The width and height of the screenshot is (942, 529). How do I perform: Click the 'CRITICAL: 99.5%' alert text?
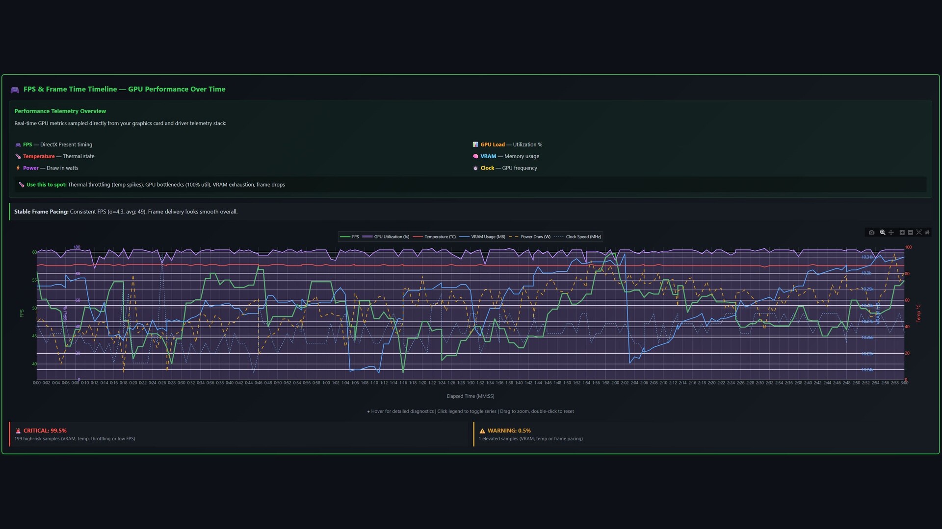[45, 431]
